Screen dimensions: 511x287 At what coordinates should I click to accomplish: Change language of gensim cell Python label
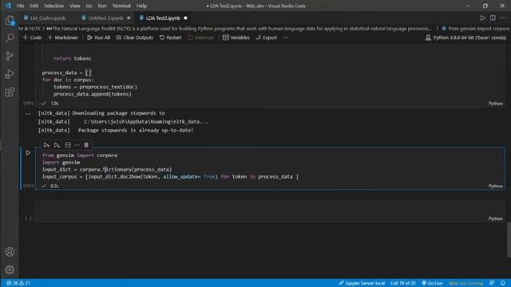point(495,186)
